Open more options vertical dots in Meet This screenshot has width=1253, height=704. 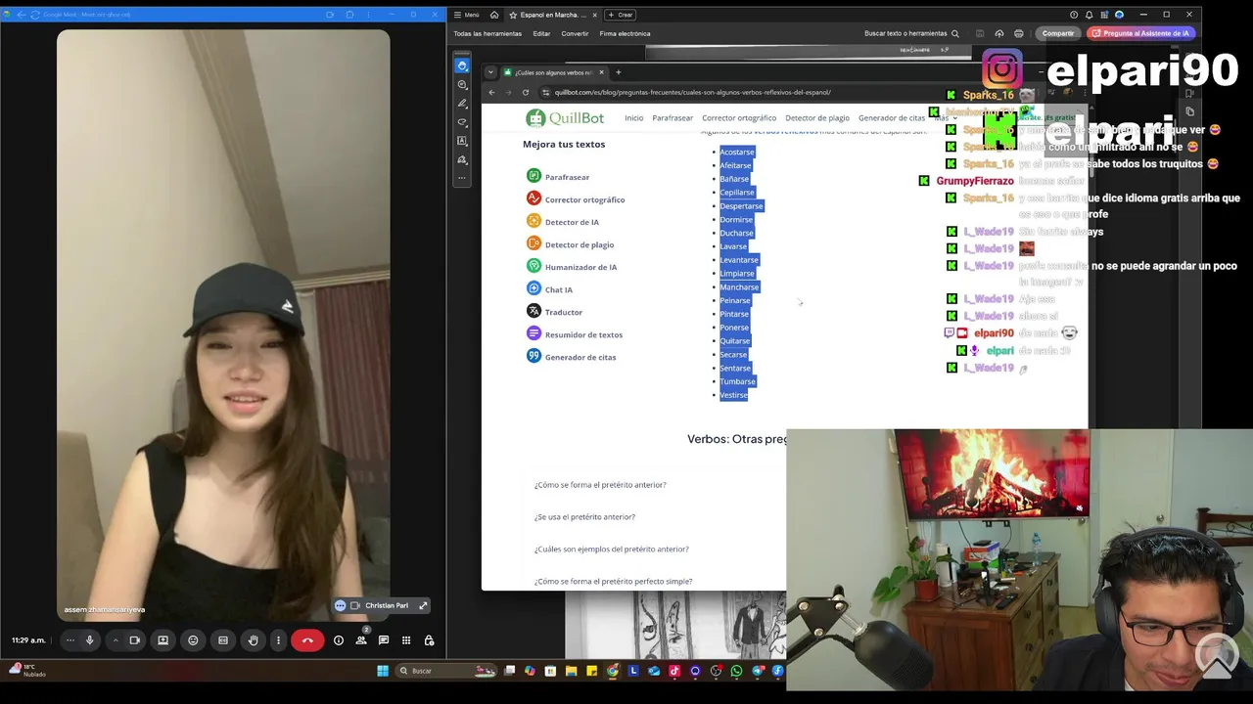(278, 640)
